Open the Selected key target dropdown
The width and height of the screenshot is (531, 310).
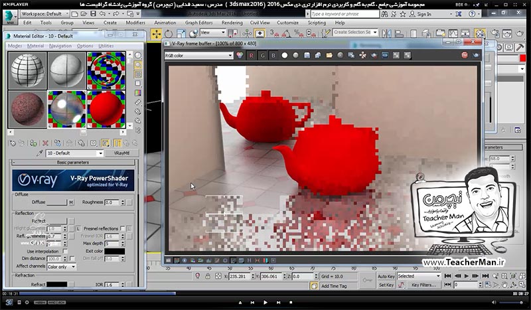pyautogui.click(x=419, y=276)
